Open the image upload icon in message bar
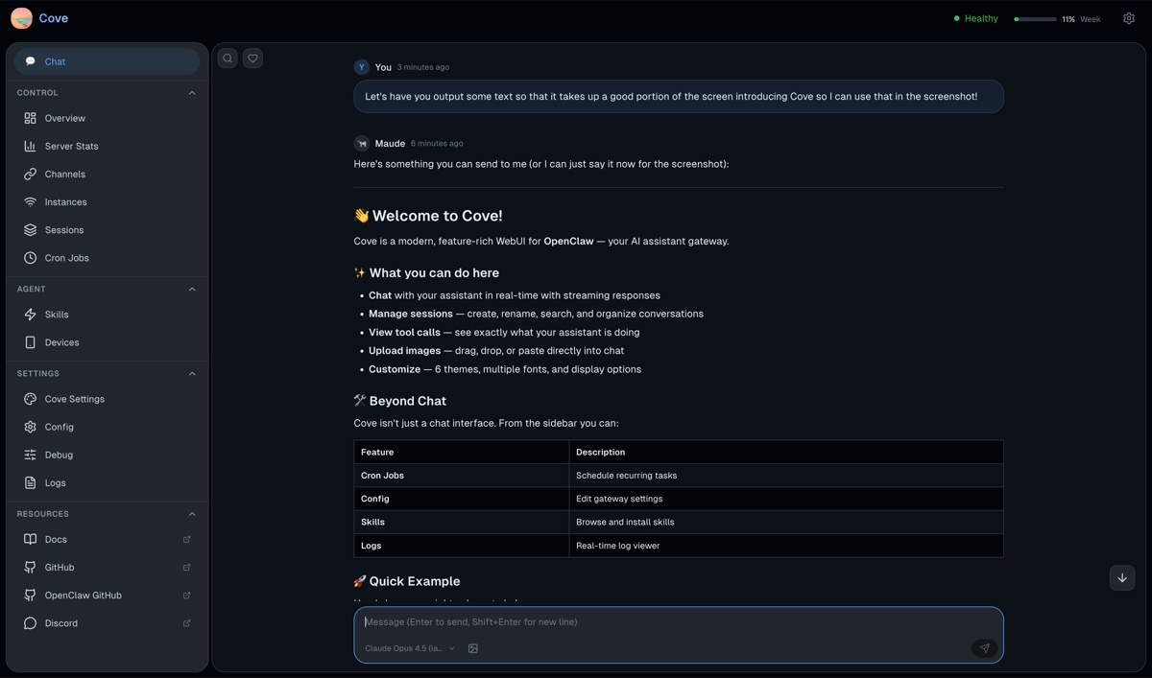The width and height of the screenshot is (1152, 678). click(472, 648)
